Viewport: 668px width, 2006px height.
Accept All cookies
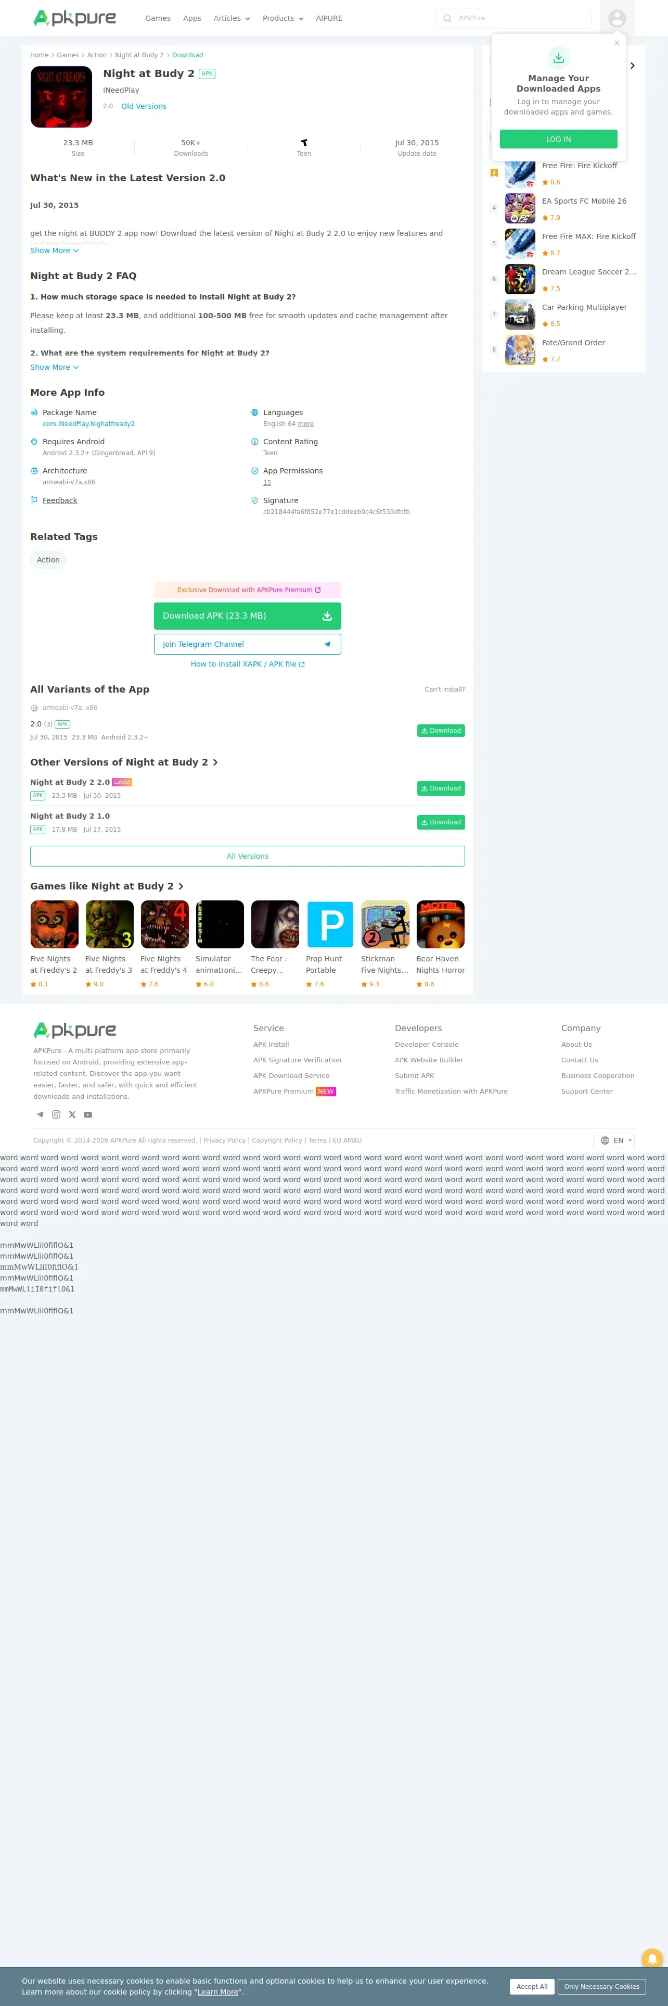click(x=532, y=1987)
